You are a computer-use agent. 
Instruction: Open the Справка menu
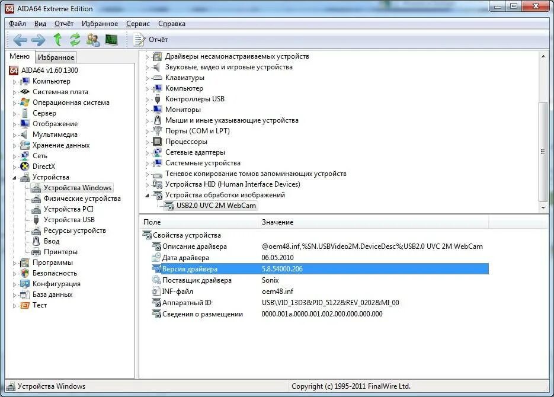click(x=172, y=24)
